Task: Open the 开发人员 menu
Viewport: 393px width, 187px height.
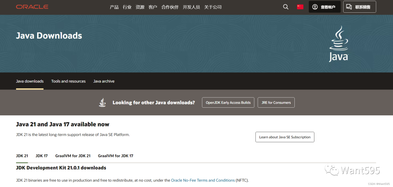Action: coord(191,7)
